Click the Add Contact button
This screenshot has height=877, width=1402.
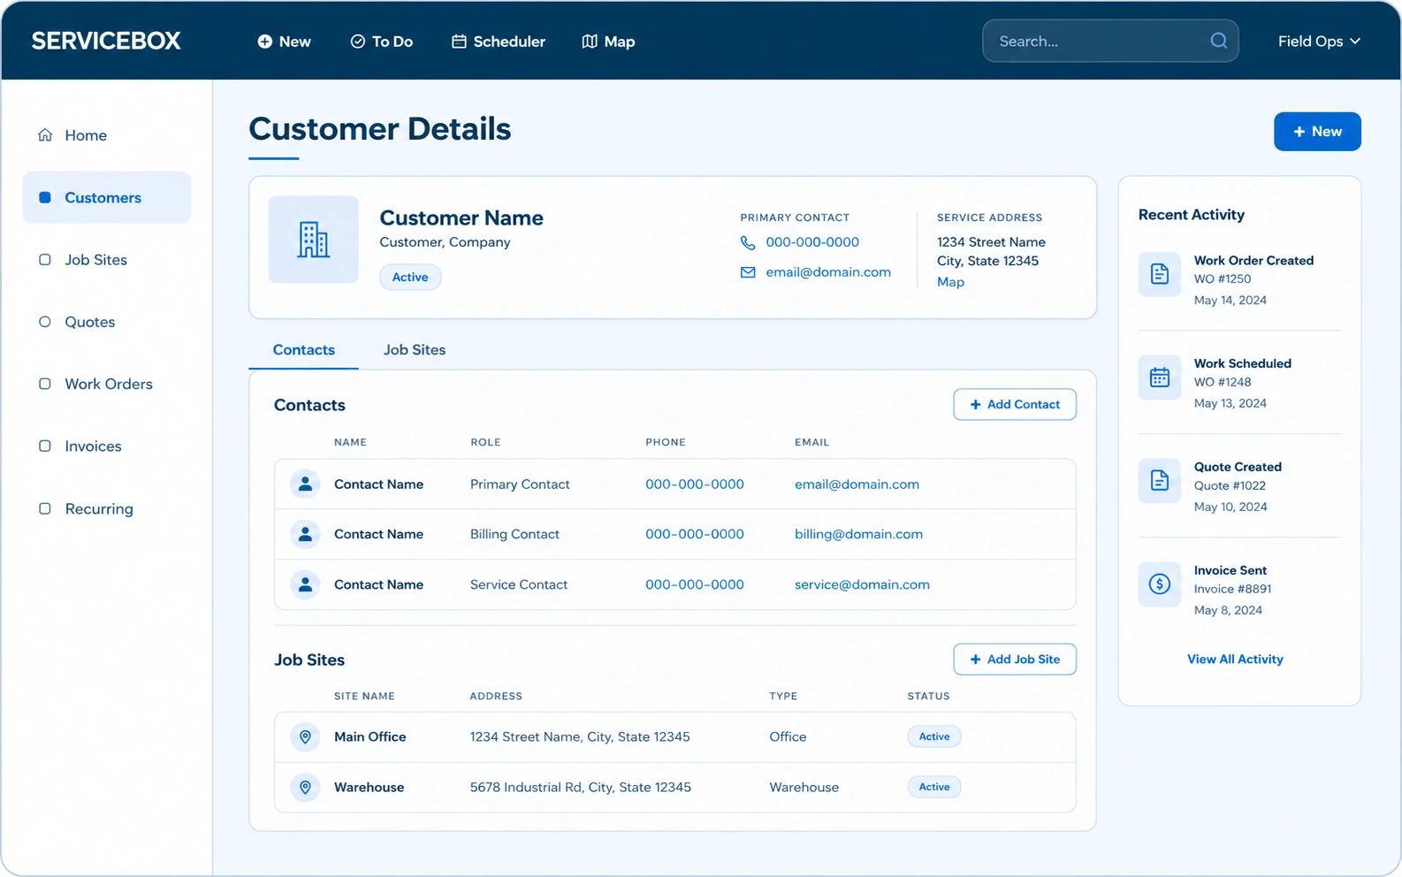[x=1015, y=404]
